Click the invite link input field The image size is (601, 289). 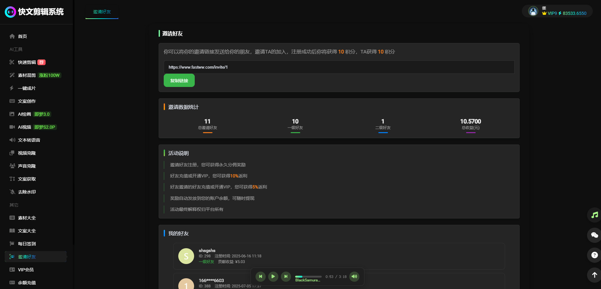pos(339,67)
